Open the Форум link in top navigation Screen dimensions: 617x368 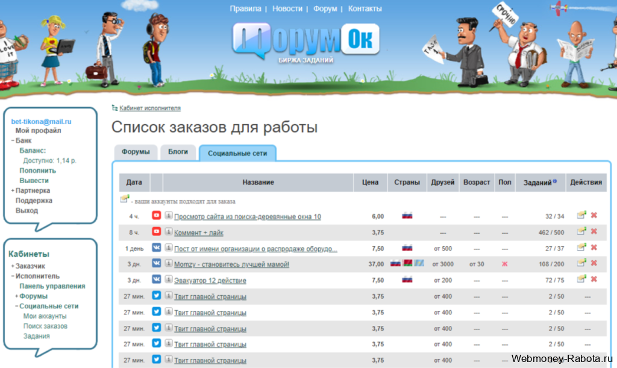[325, 8]
